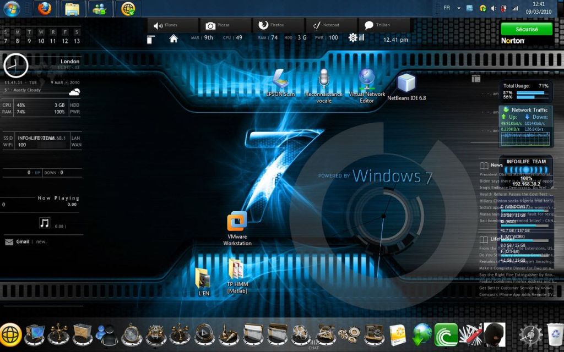This screenshot has width=564, height=352.
Task: Open Notepad from the top dock
Action: point(329,24)
